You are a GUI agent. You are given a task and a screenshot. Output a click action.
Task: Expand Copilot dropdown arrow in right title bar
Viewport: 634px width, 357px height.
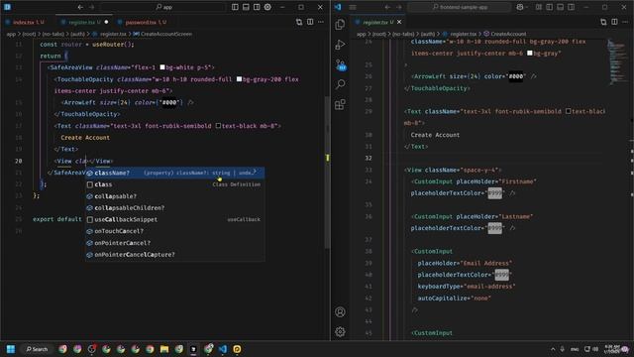pos(527,7)
